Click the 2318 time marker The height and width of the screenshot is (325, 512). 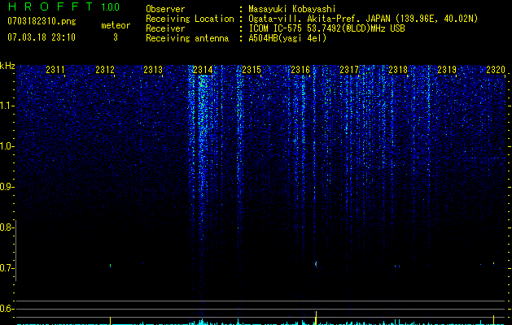(398, 69)
